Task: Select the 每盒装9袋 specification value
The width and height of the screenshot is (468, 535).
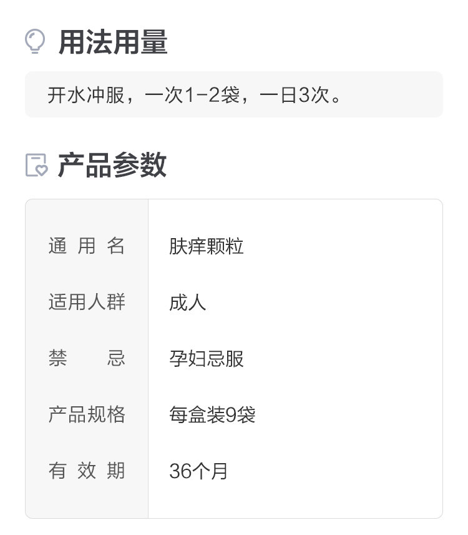Action: point(212,415)
